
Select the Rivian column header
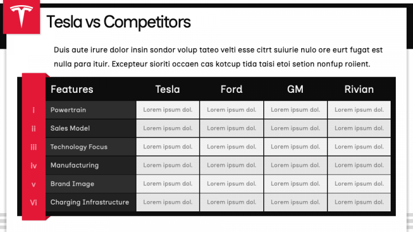[359, 89]
